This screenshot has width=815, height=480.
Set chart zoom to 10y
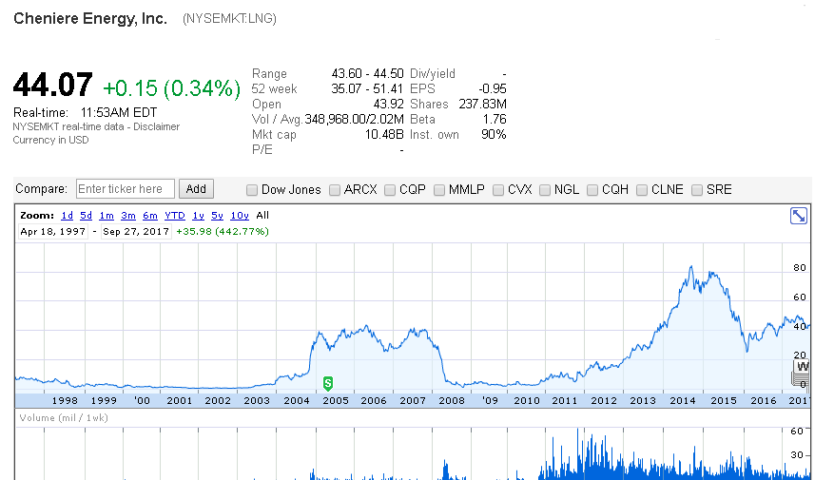[240, 216]
